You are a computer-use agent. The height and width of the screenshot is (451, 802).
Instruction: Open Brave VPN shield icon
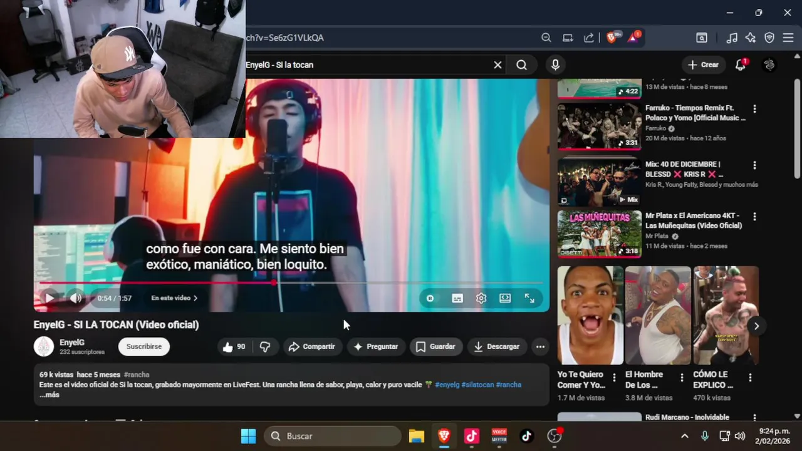point(769,38)
